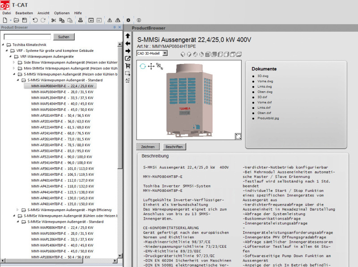Open the Bearbeiten menu
Screen dimensions: 358x267
24,13
